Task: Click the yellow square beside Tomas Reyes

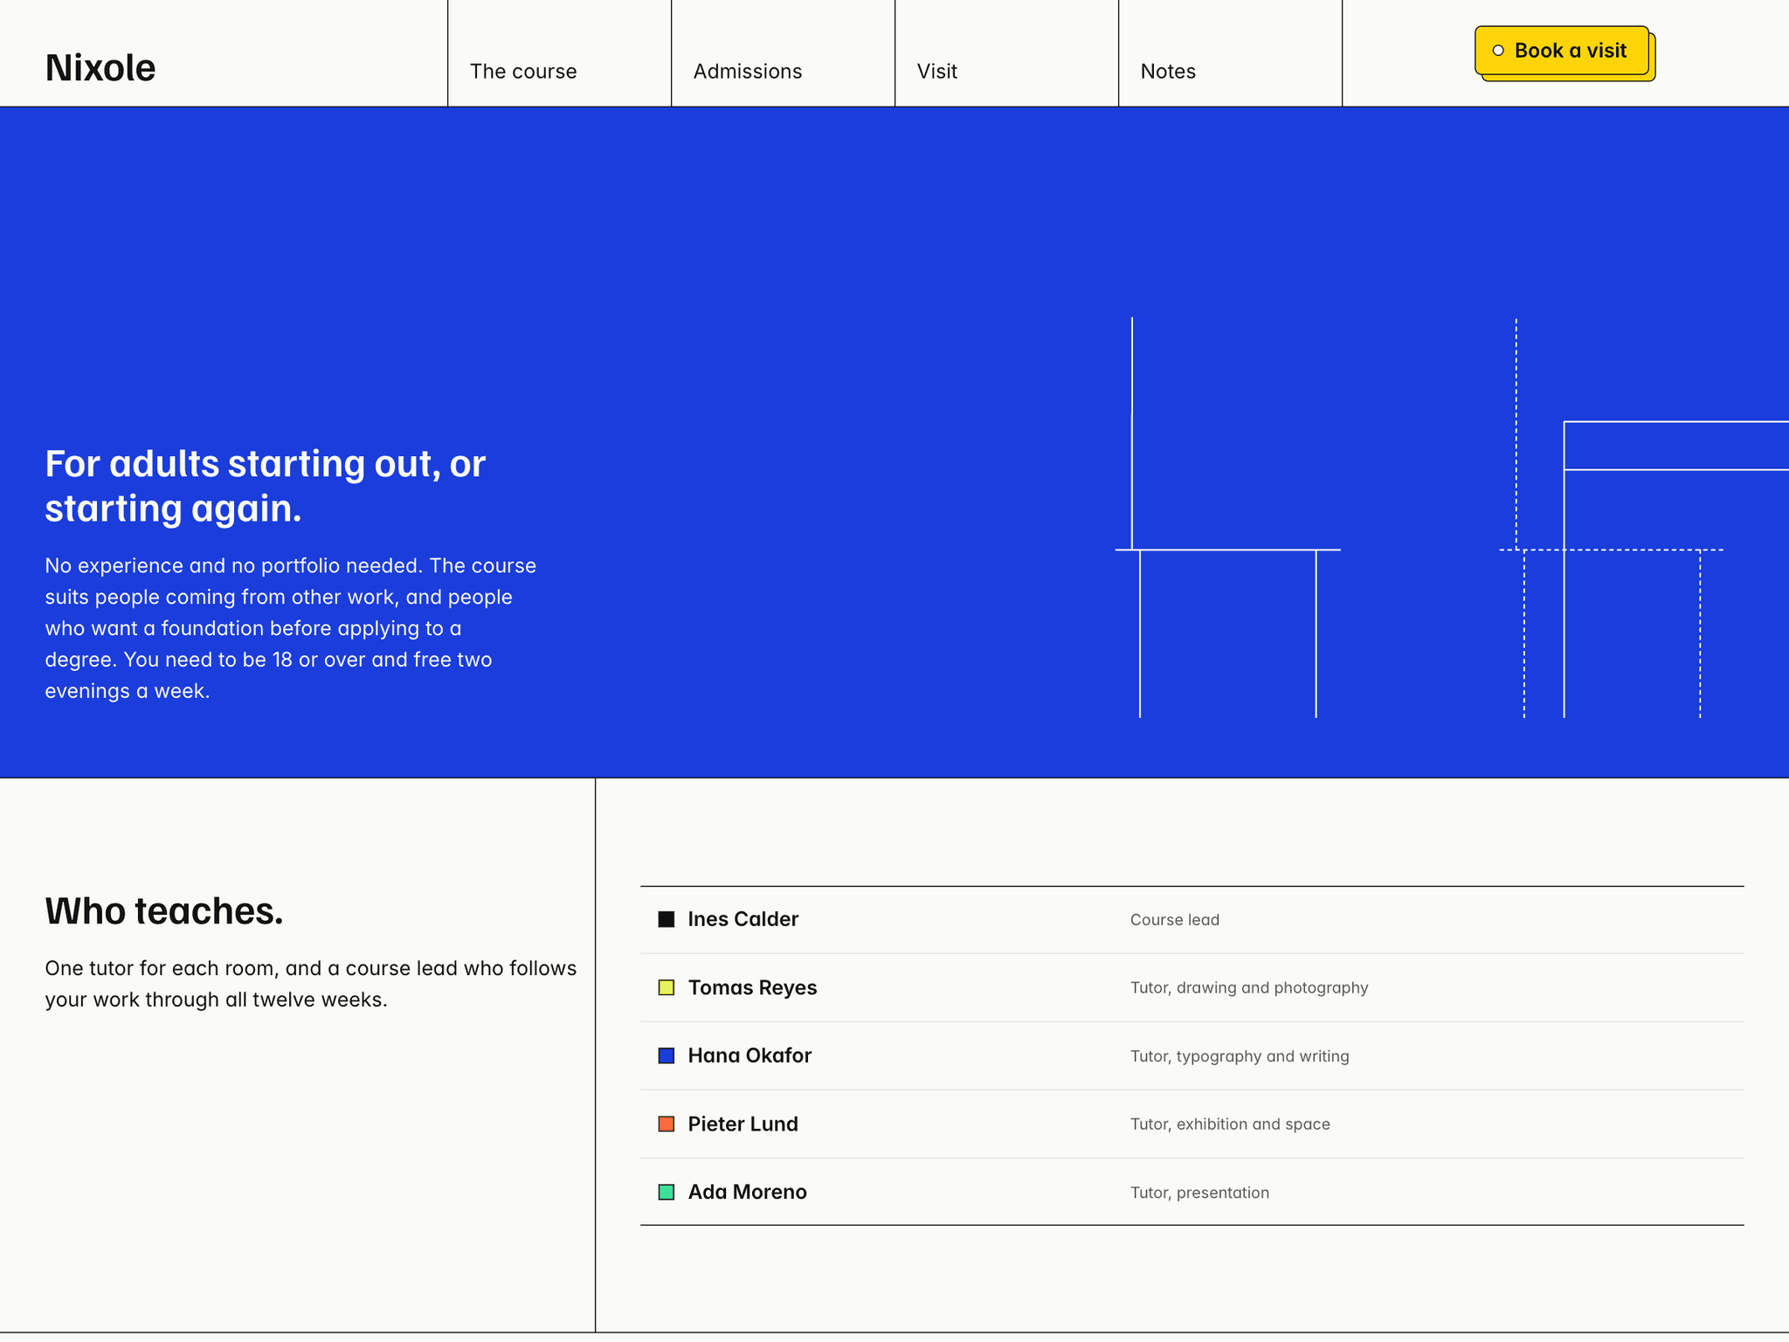Action: (x=667, y=987)
